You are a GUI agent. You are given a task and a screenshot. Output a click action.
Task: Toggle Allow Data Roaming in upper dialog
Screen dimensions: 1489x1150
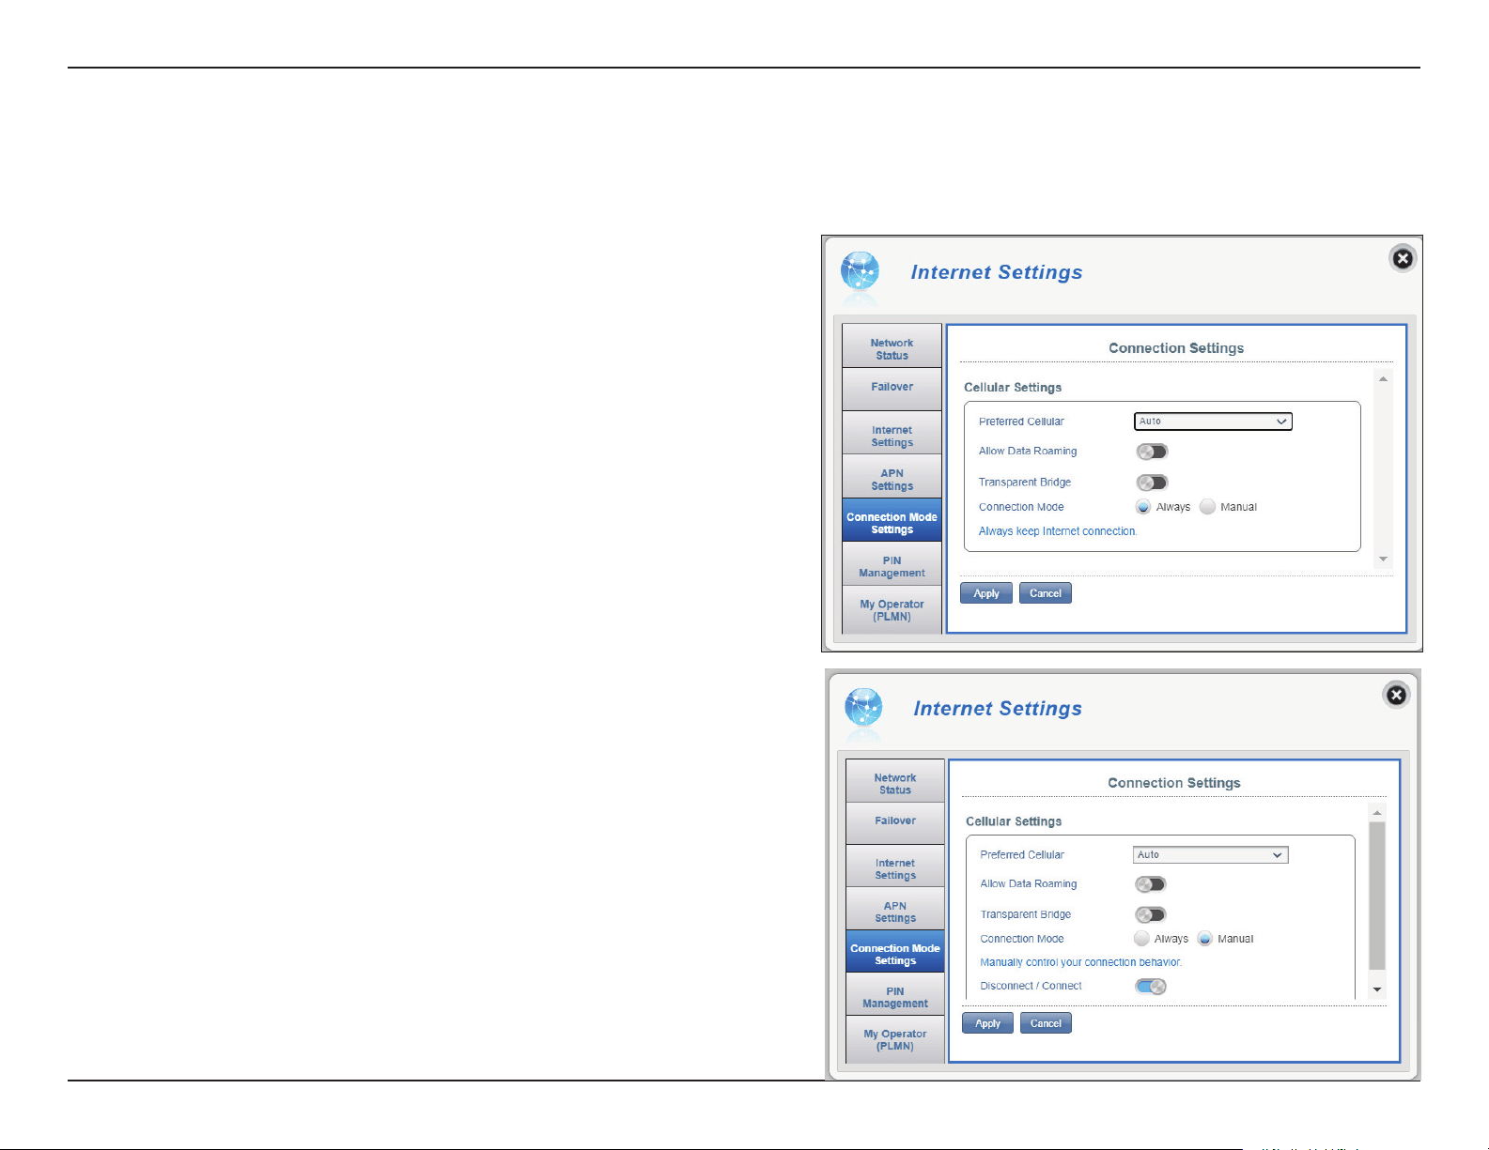[x=1152, y=452]
